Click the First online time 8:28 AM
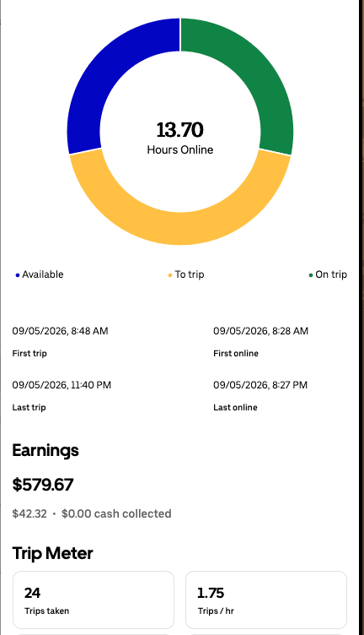The image size is (364, 635). click(x=261, y=331)
